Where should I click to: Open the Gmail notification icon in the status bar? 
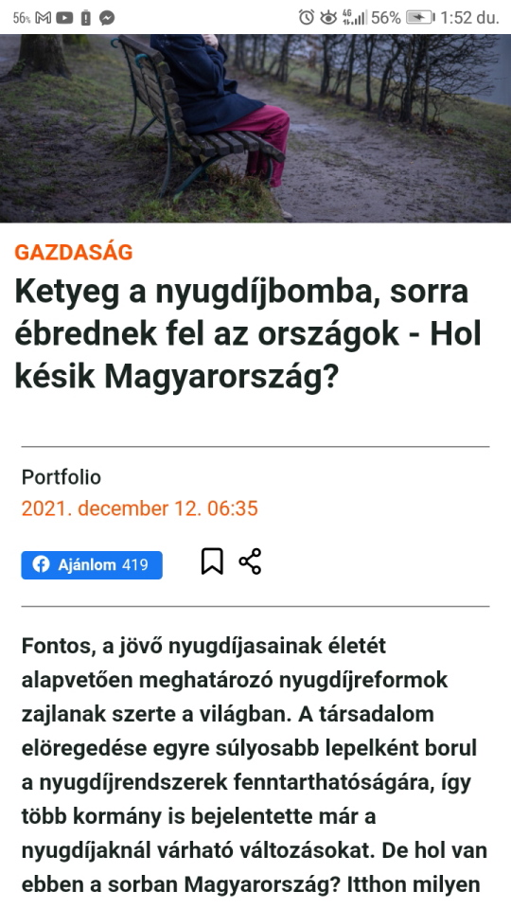tap(44, 18)
